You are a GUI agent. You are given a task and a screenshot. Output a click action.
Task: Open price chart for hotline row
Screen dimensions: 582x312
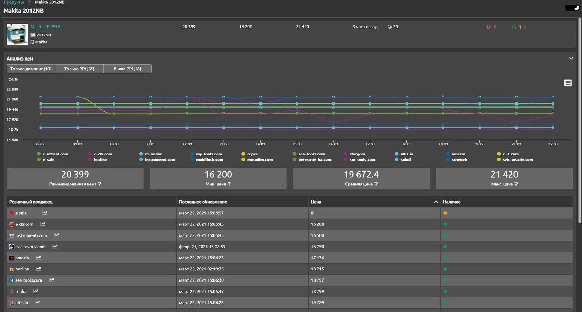39,269
